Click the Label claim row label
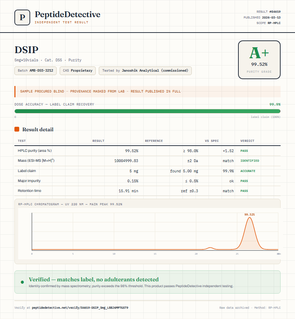Image resolution: width=295 pixels, height=319 pixels. click(x=27, y=171)
